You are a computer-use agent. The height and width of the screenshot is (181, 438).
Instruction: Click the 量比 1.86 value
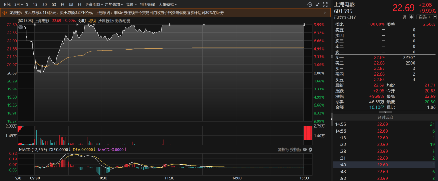[x=431, y=107]
